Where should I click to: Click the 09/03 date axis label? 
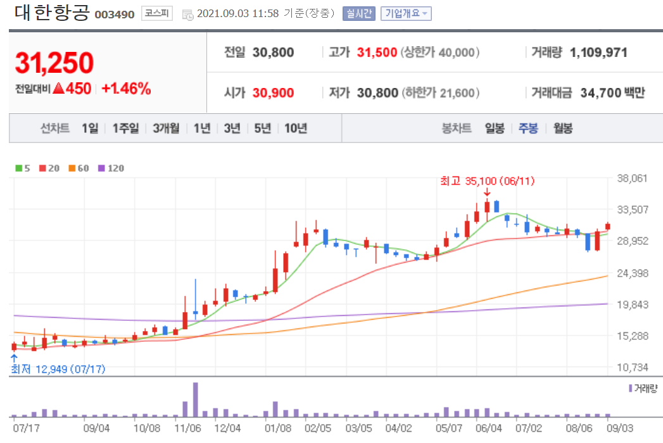tap(620, 428)
